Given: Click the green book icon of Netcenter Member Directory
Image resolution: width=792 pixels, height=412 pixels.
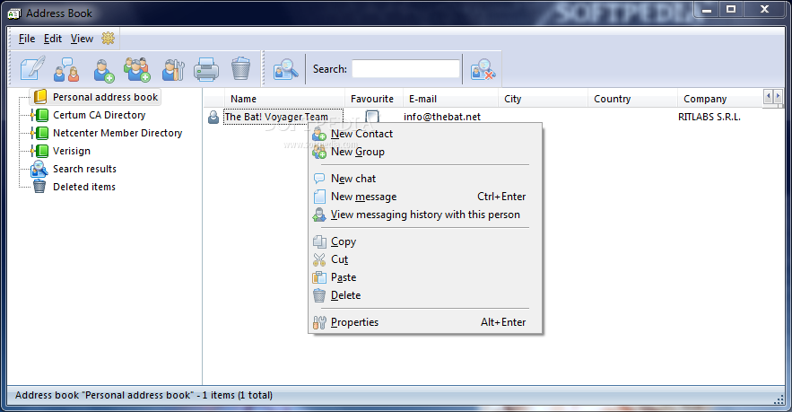Looking at the screenshot, I should [40, 133].
